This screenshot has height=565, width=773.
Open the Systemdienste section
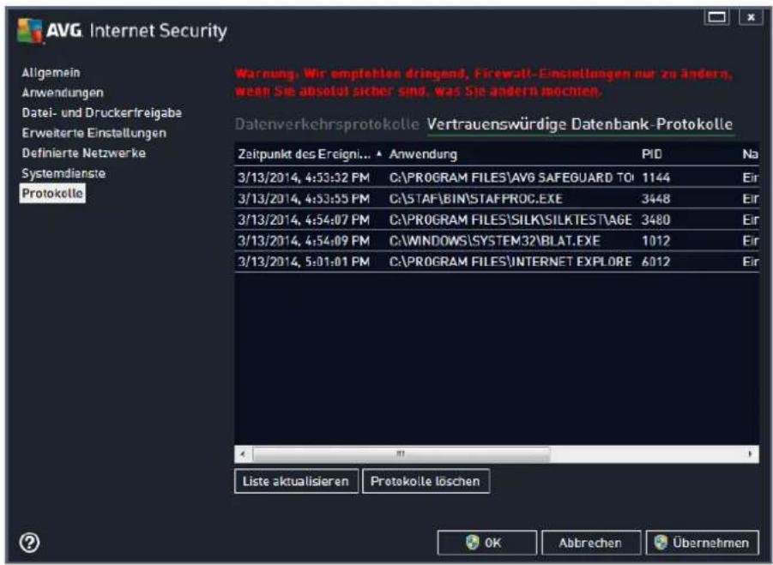[x=63, y=173]
